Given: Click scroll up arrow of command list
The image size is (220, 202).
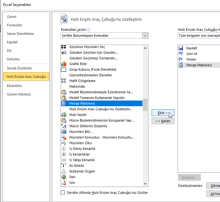Looking at the screenshot, I should (145, 48).
